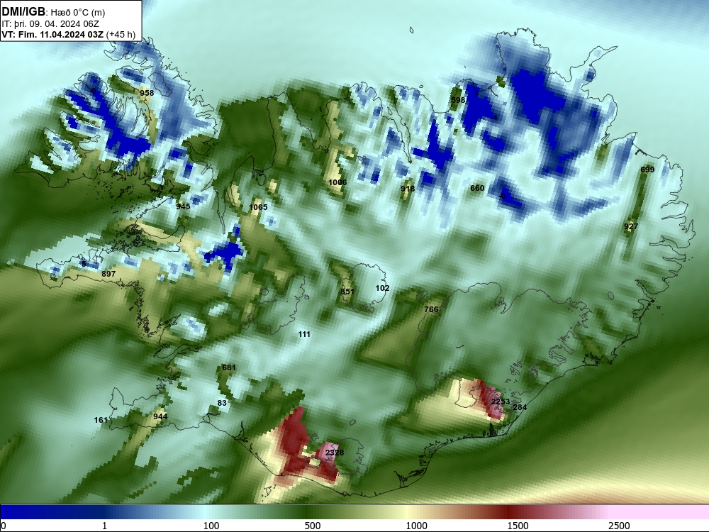Screen dimensions: 709x532
Task: Click the 660 map label
Action: (x=477, y=188)
